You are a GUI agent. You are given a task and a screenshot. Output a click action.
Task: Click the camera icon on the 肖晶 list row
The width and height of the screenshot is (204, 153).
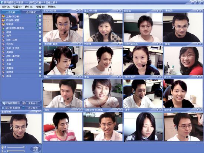pyautogui.click(x=40, y=64)
